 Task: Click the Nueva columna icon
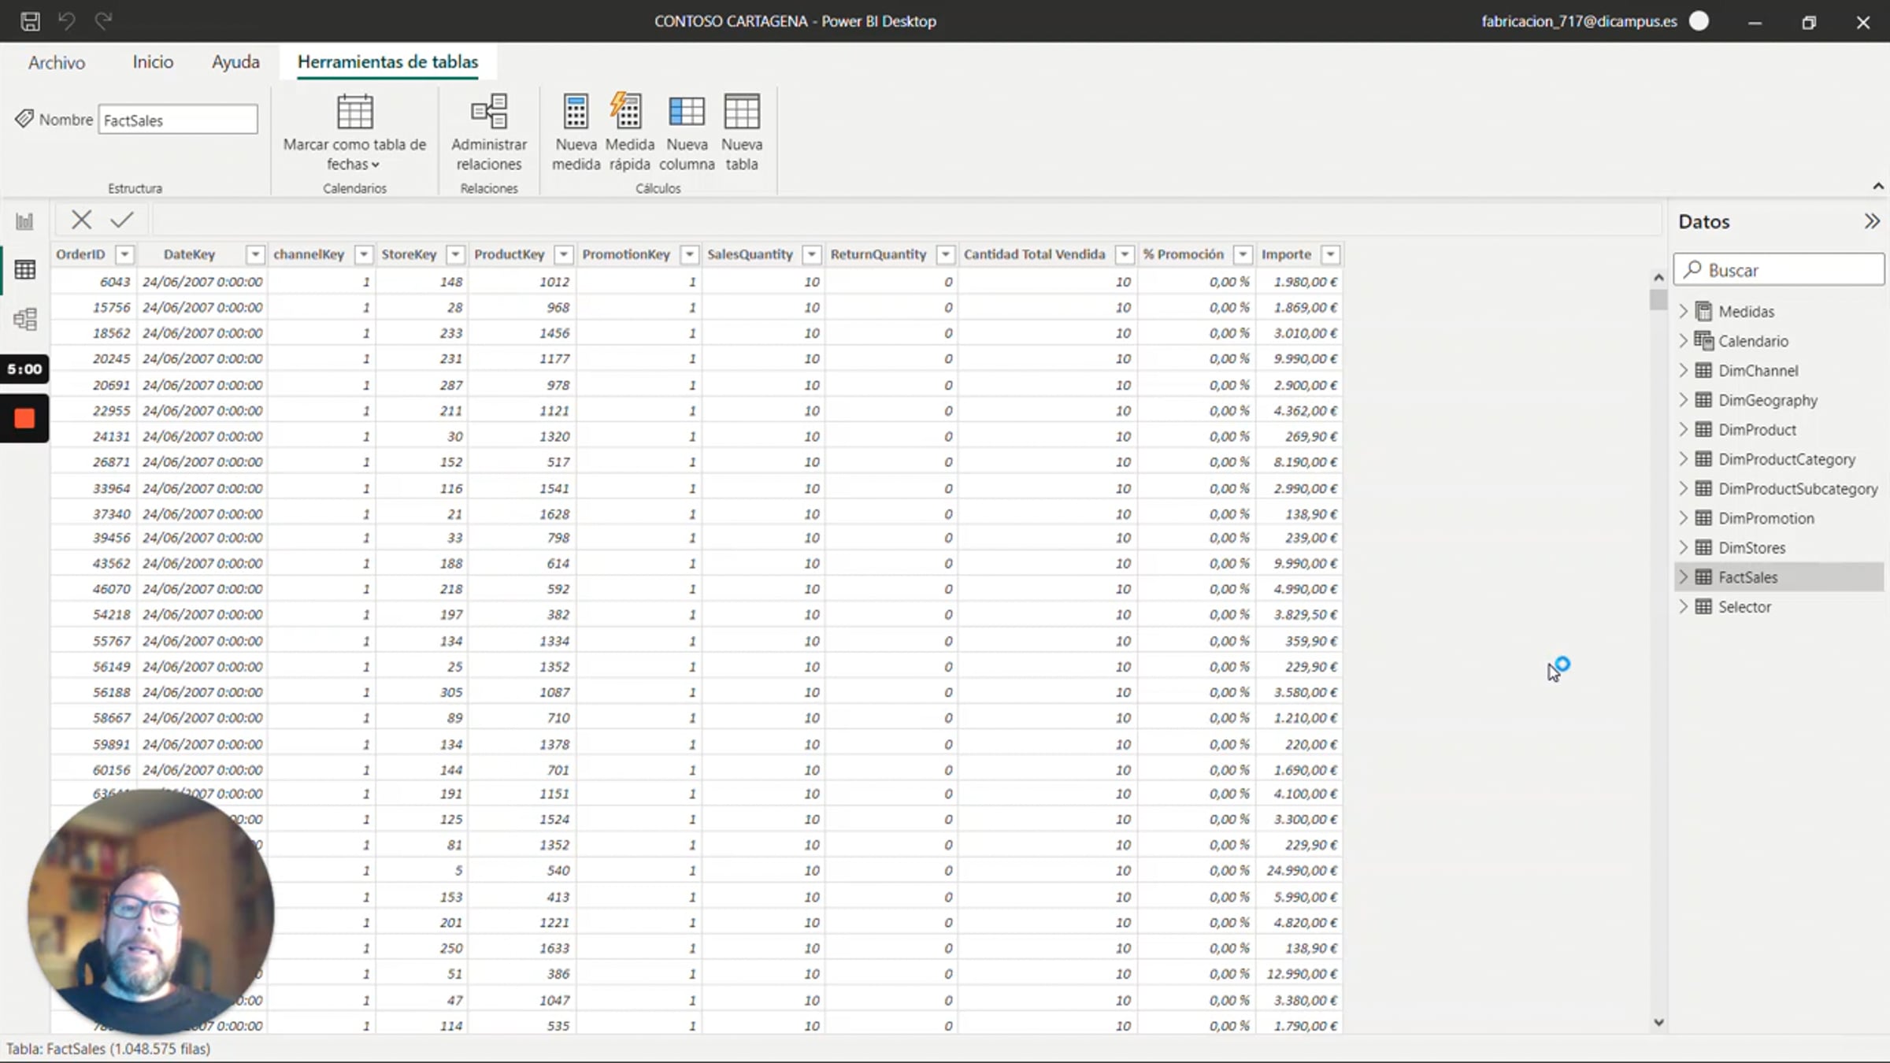(686, 113)
